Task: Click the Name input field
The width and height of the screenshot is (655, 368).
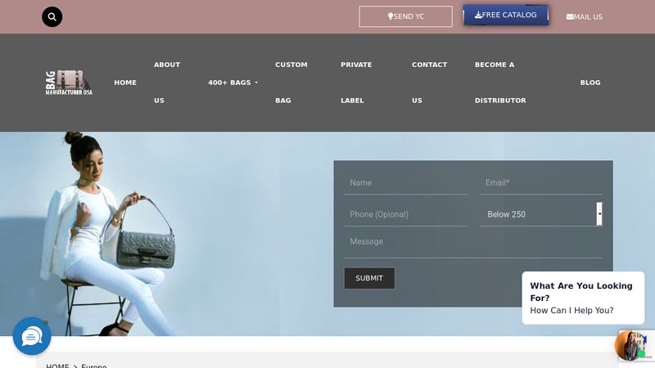Action: coord(405,183)
